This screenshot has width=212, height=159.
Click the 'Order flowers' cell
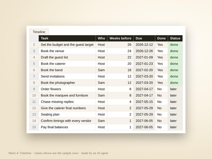[67, 89]
